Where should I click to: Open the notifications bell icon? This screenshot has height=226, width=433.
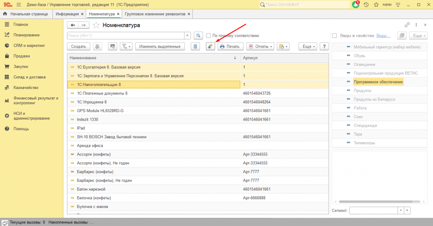(356, 5)
